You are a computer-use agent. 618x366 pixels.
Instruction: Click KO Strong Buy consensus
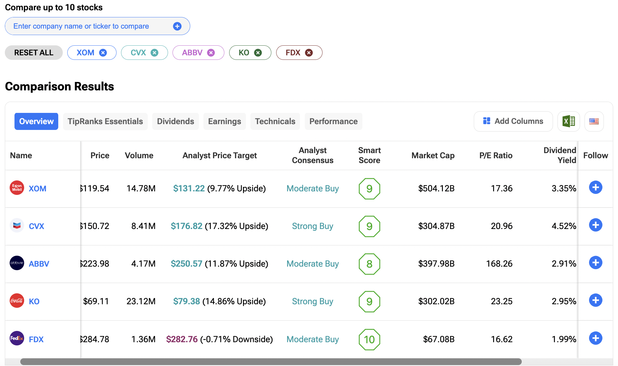313,301
